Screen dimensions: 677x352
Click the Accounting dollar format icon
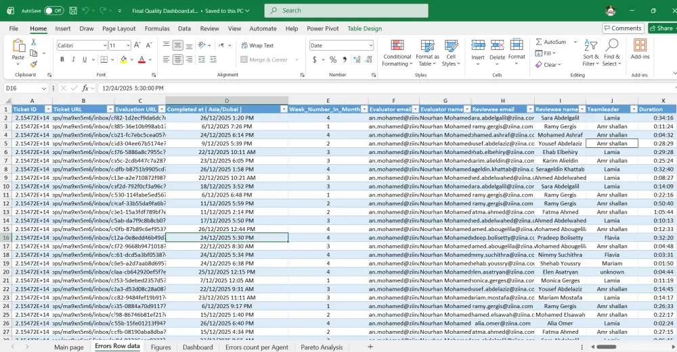pyautogui.click(x=315, y=59)
